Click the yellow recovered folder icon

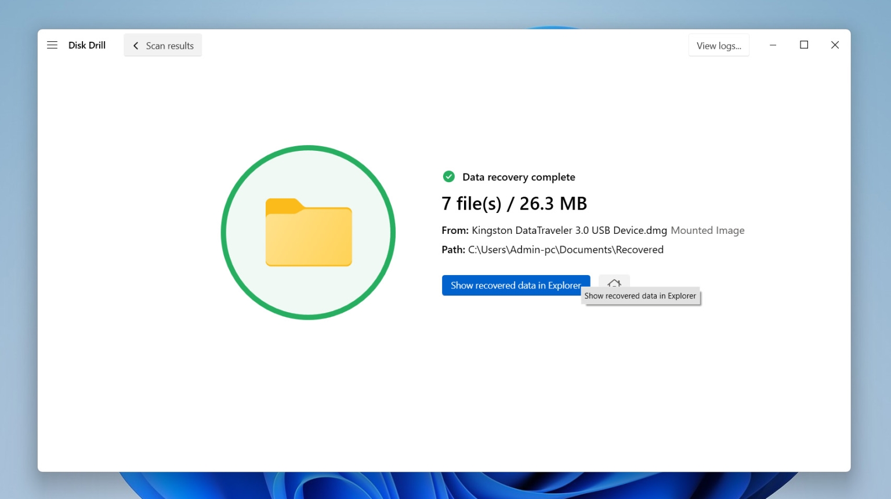point(309,232)
